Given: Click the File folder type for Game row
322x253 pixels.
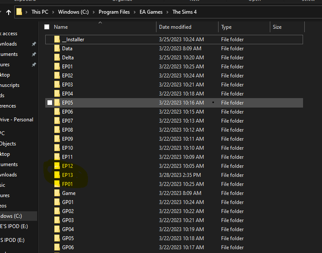Looking at the screenshot, I should pyautogui.click(x=232, y=193).
